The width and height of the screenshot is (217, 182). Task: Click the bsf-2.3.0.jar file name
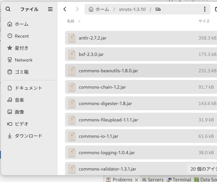tap(91, 54)
